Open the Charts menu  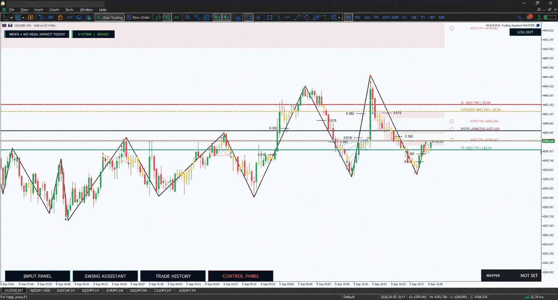coord(54,9)
